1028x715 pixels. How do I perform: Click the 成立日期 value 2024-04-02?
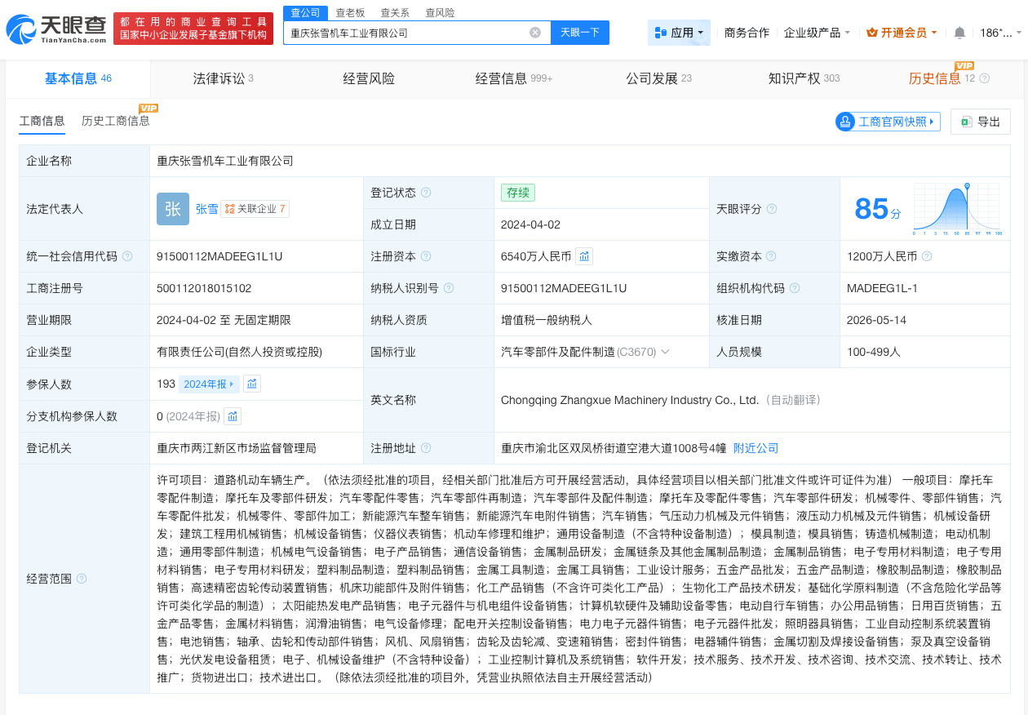[530, 224]
